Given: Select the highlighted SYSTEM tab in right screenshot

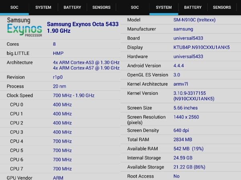Looking at the screenshot, I should (164, 7).
